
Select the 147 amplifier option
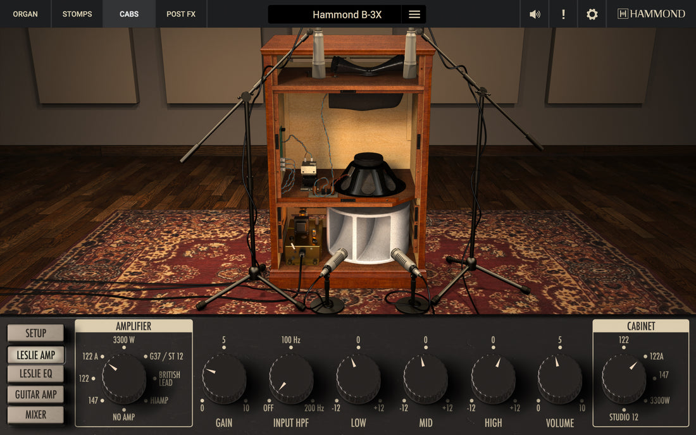point(93,400)
